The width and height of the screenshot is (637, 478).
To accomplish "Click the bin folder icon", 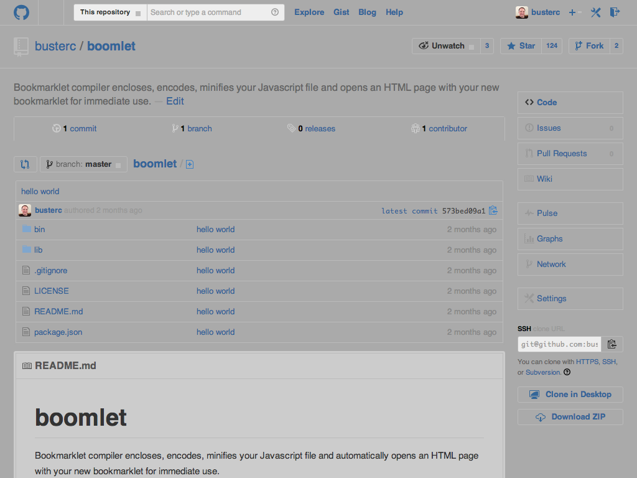I will point(26,229).
